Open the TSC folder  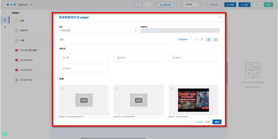84,58
